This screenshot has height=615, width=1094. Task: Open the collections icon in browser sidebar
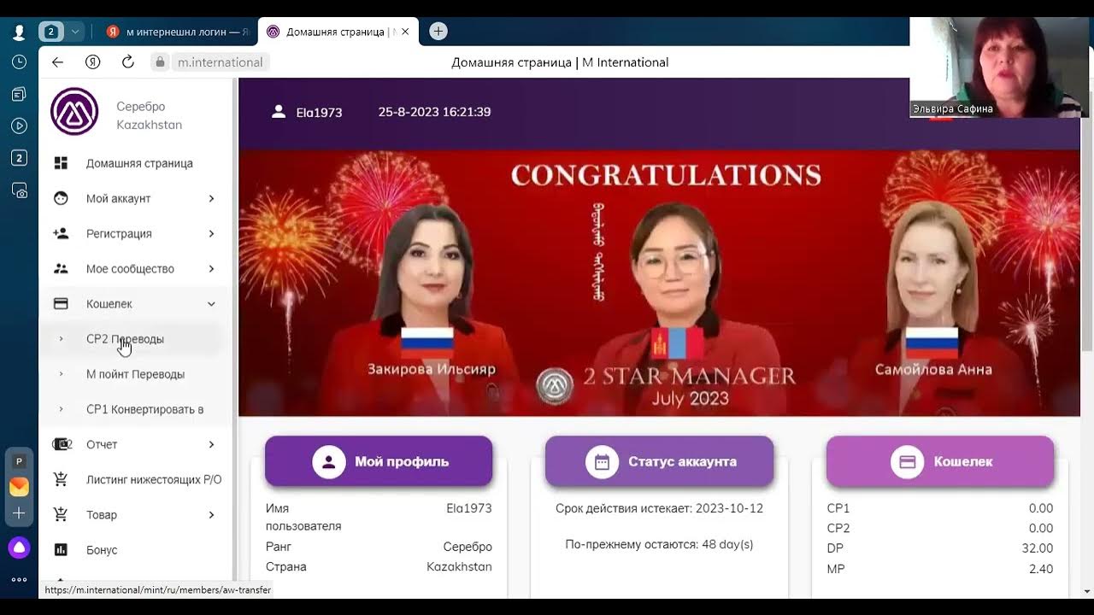19,94
